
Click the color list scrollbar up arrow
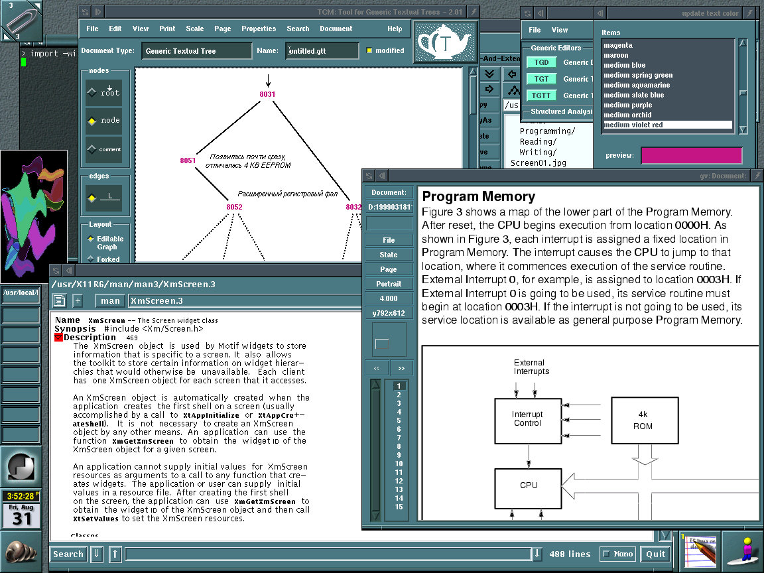[743, 43]
